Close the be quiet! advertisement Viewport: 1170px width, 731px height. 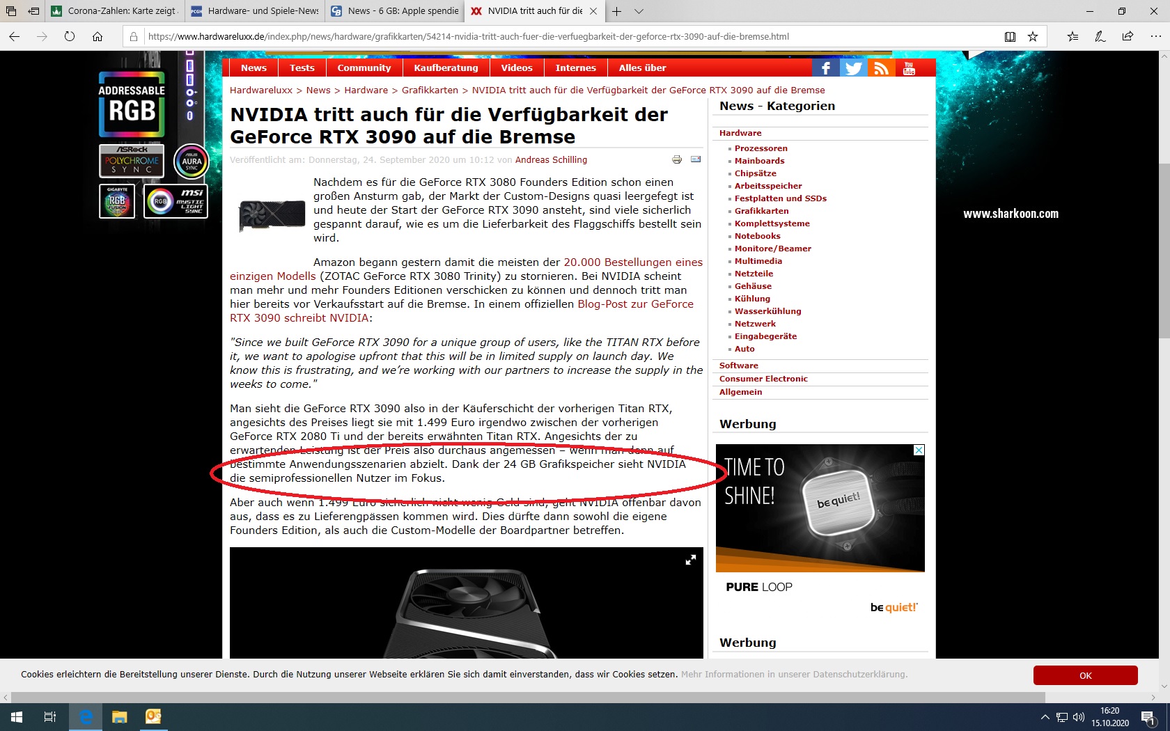(919, 450)
